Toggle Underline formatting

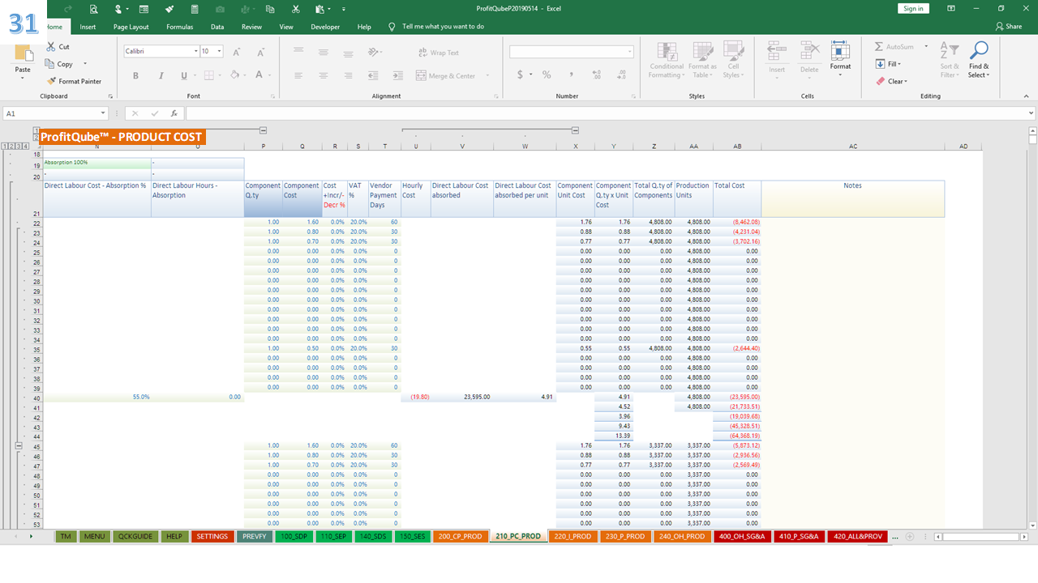pyautogui.click(x=184, y=75)
